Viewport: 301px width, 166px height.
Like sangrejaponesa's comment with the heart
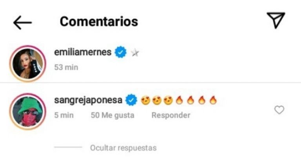(x=279, y=110)
